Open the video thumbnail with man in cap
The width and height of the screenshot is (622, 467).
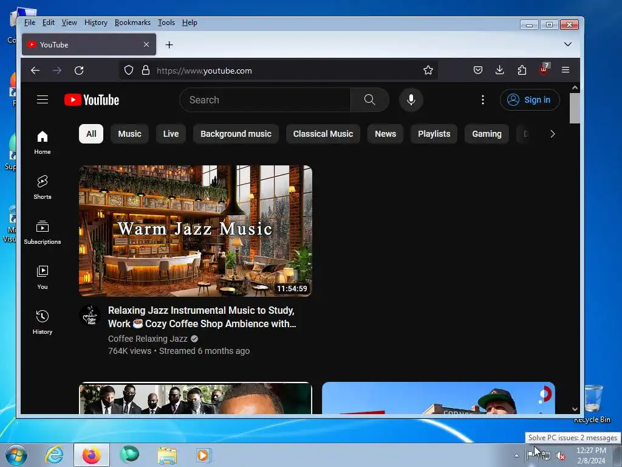pos(439,398)
